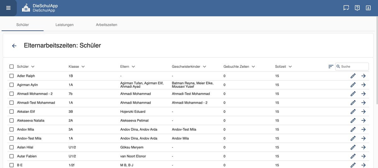Edit Andov-Test Mila pencil icon
Viewport: 378px width, 168px height.
tap(353, 138)
